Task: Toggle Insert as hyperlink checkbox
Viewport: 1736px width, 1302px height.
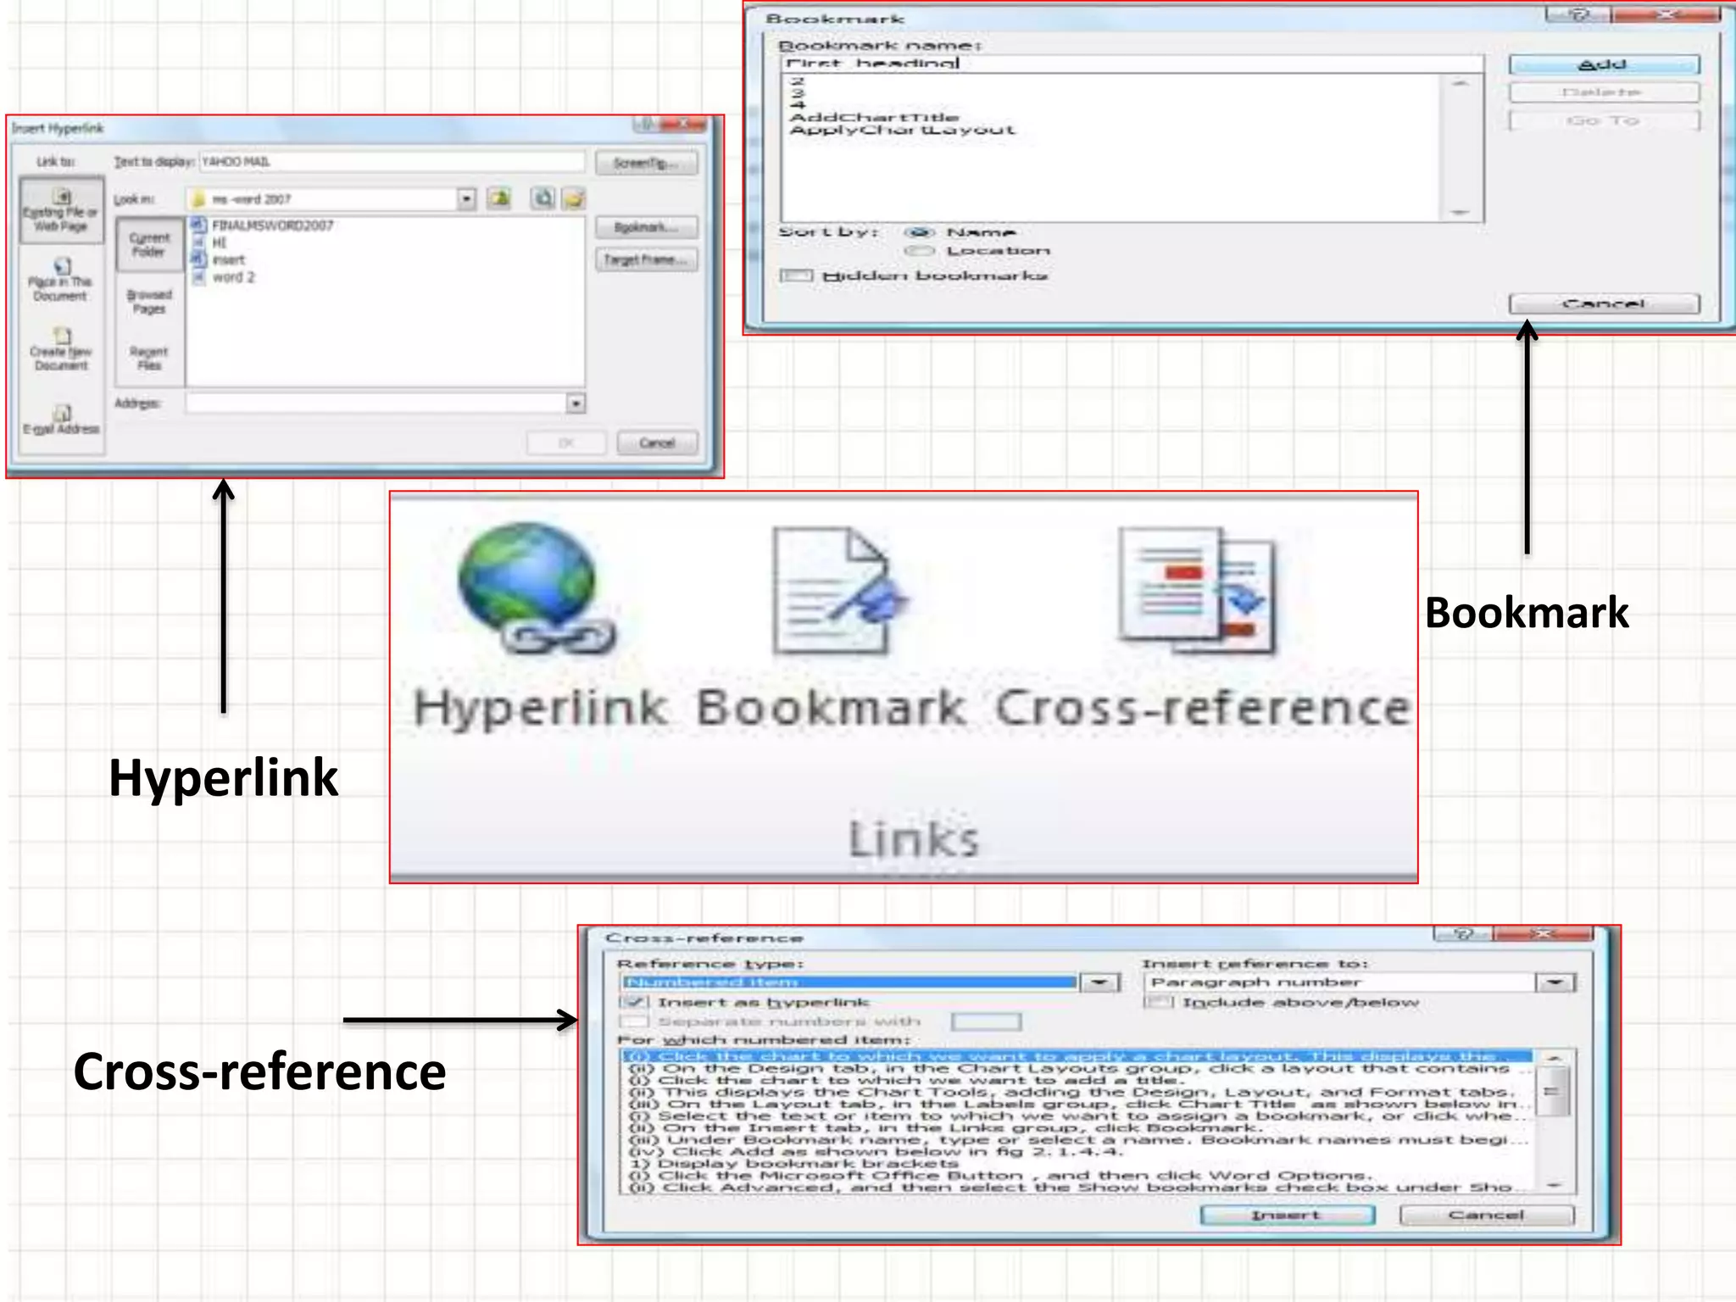Action: 634,1002
